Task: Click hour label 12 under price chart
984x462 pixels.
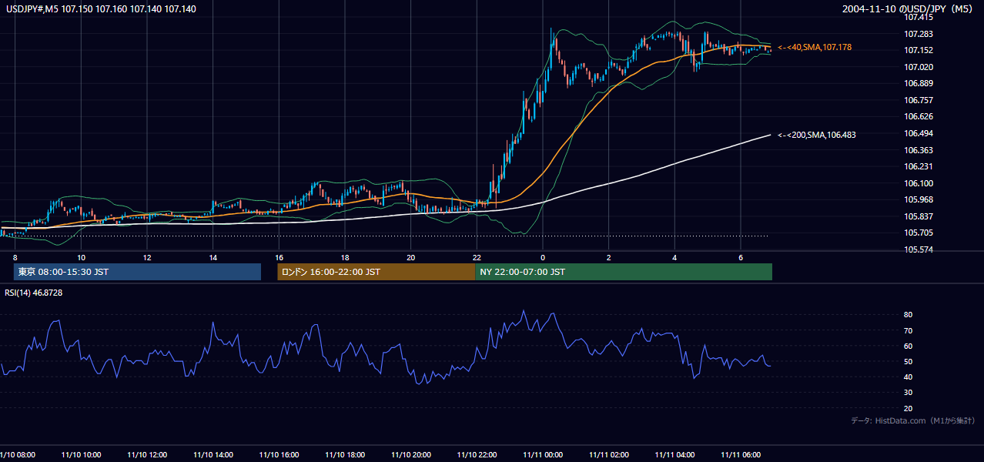Action: pos(147,257)
